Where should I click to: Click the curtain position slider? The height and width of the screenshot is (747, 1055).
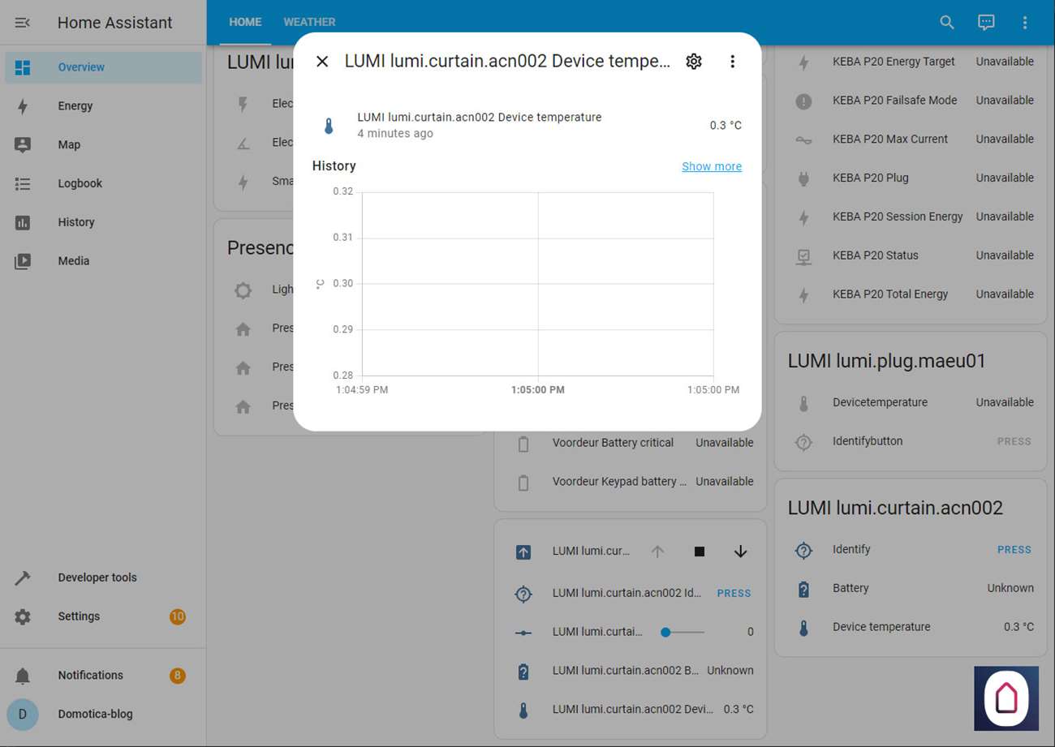click(683, 632)
